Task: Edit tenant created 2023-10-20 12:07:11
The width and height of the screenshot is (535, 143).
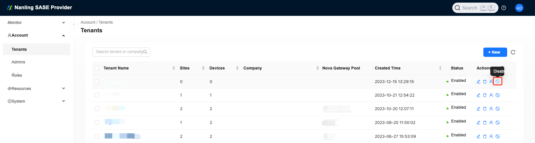Action: tap(478, 109)
